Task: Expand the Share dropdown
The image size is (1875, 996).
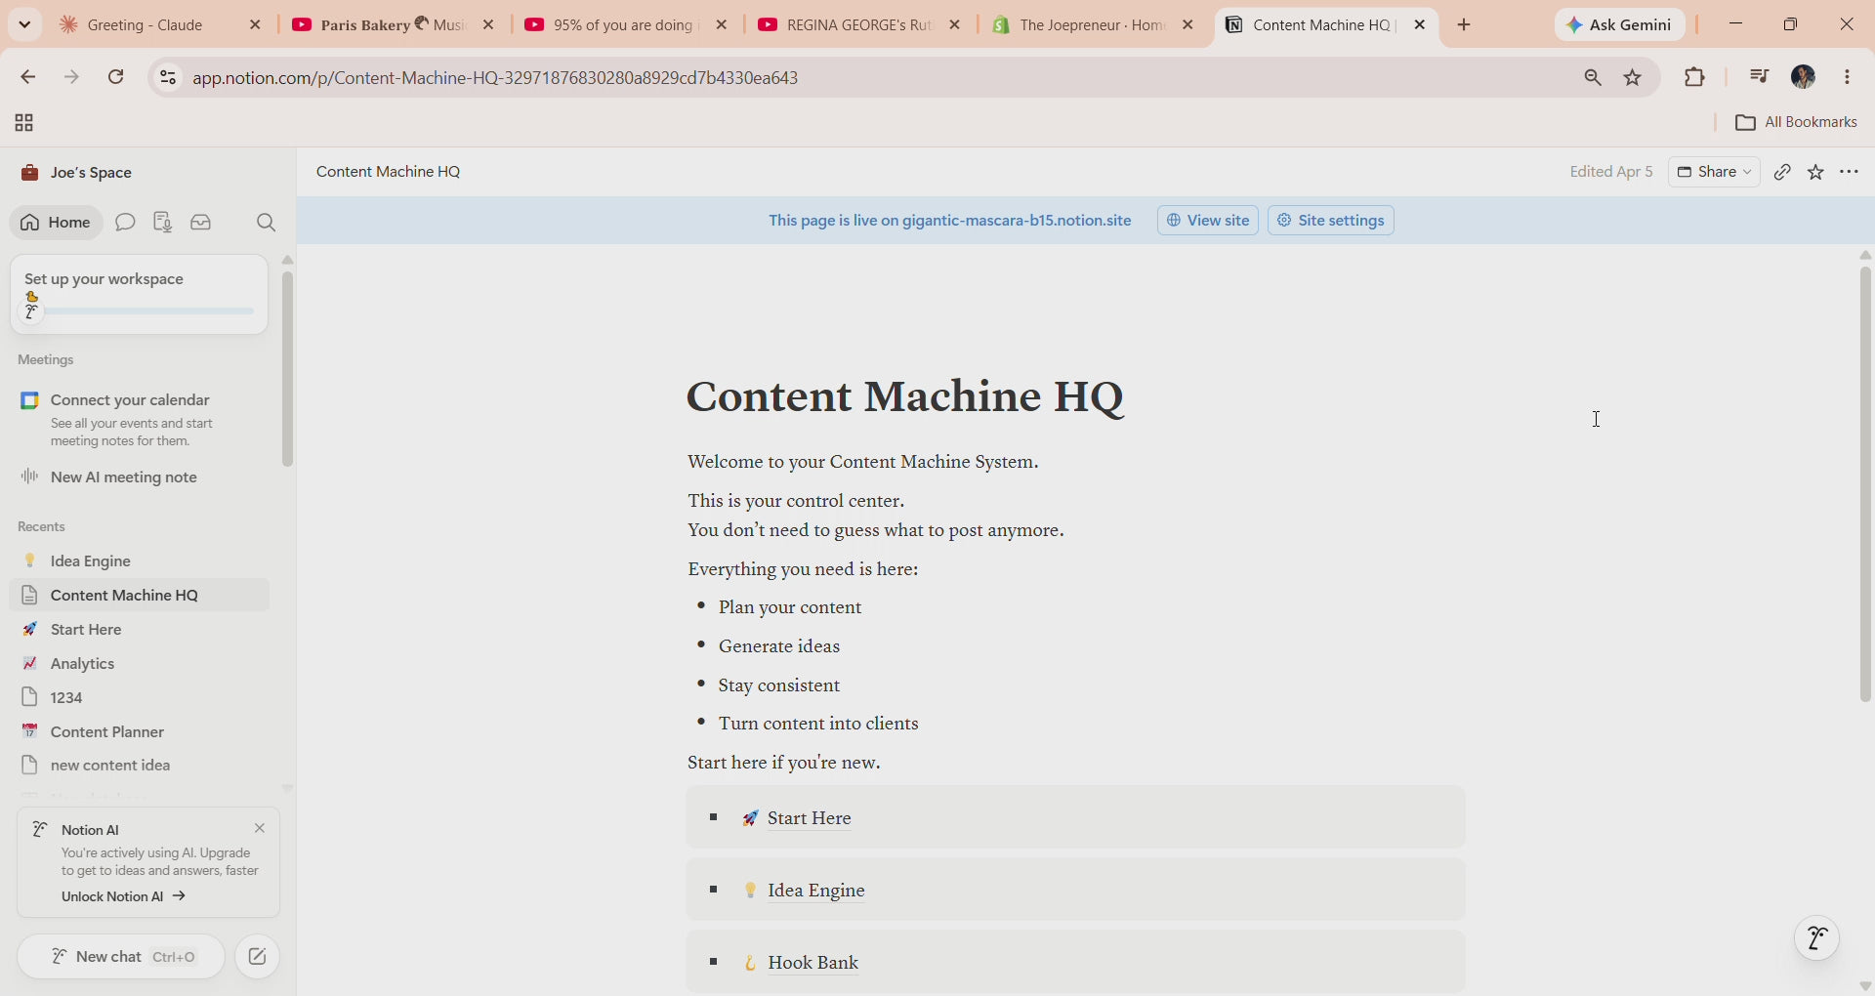Action: (x=1714, y=172)
